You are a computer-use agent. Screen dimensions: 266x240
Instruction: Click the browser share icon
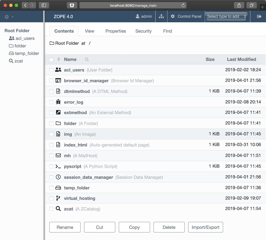pyautogui.click(x=239, y=5)
